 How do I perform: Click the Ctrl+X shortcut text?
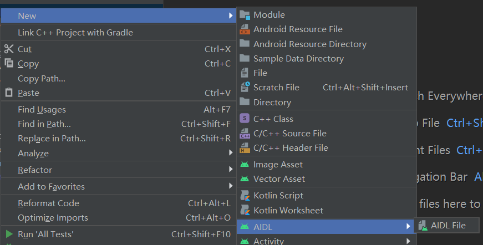pyautogui.click(x=217, y=49)
